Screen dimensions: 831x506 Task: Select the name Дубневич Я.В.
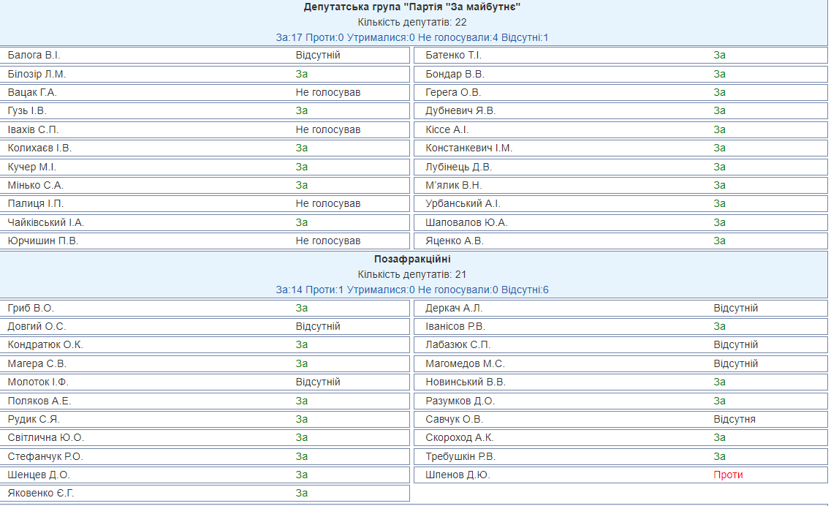click(460, 111)
